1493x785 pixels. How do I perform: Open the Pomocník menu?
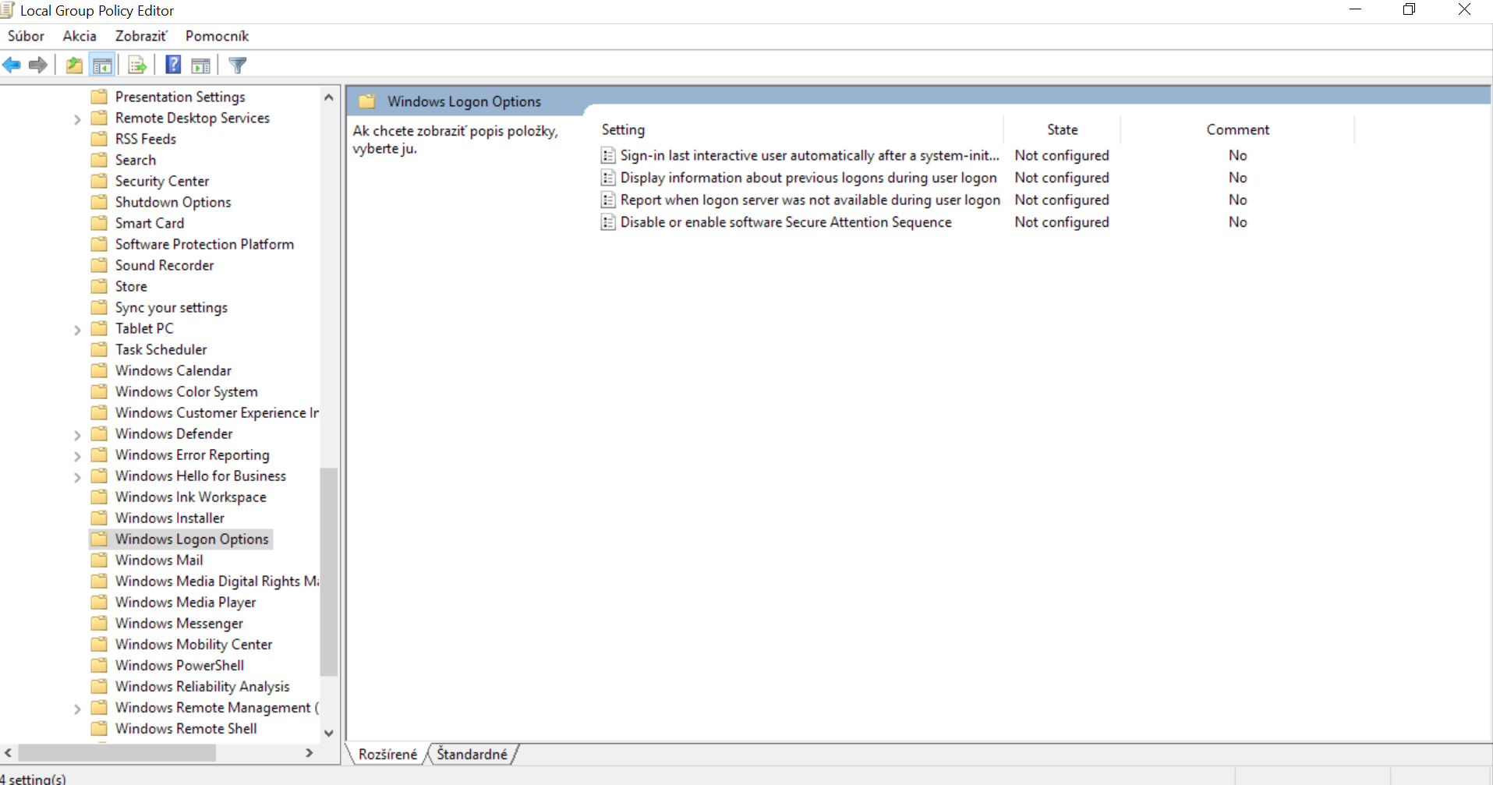pyautogui.click(x=217, y=36)
